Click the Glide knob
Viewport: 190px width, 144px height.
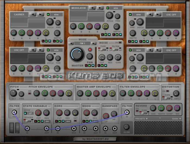(x=126, y=127)
